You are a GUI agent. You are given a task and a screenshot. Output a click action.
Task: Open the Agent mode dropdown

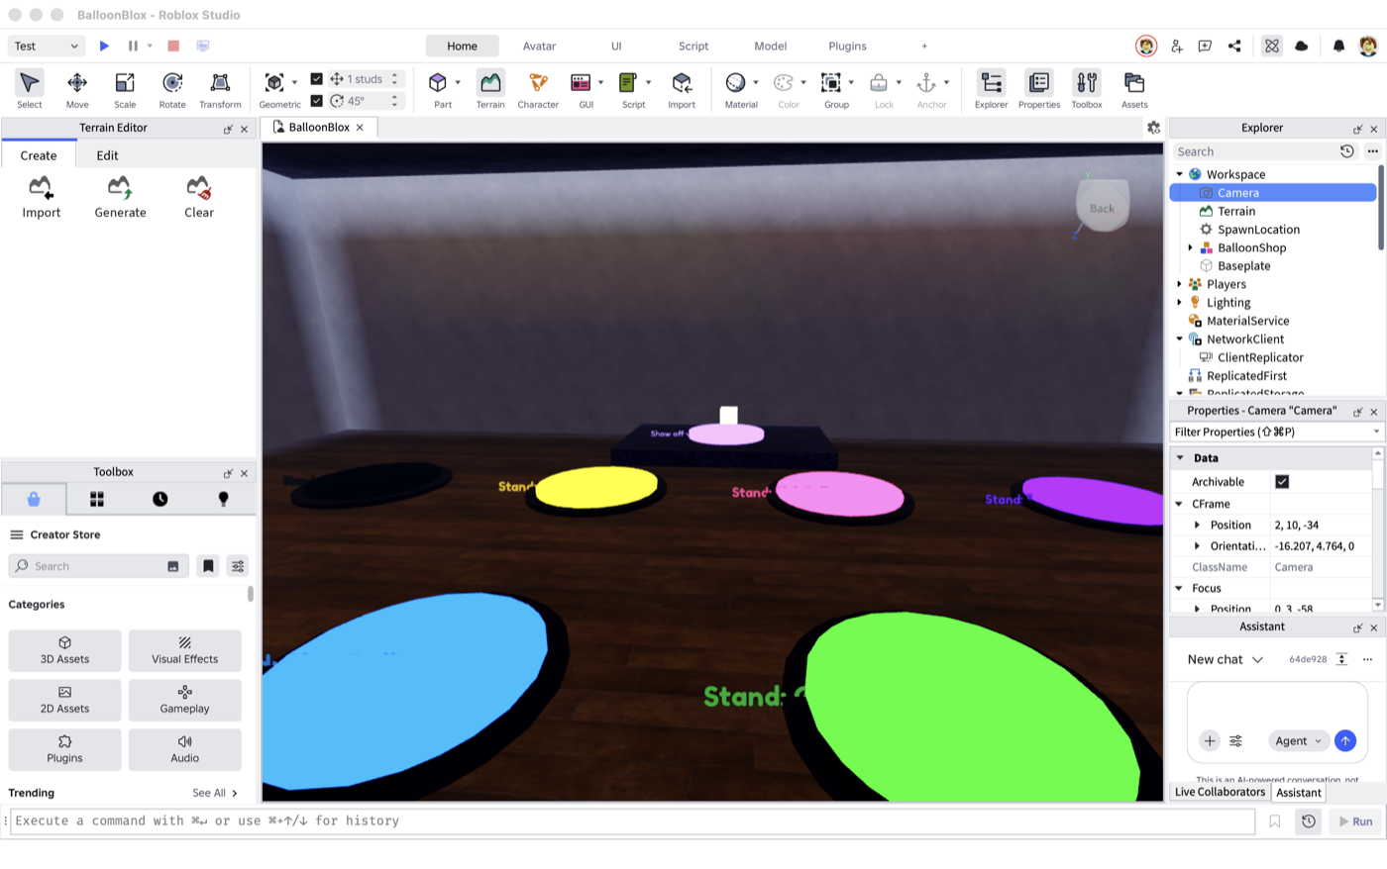click(x=1298, y=741)
